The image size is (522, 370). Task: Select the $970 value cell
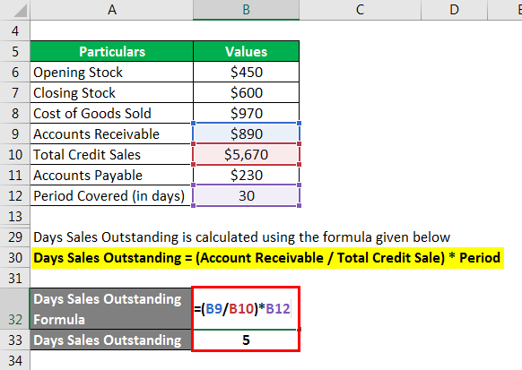pos(246,114)
